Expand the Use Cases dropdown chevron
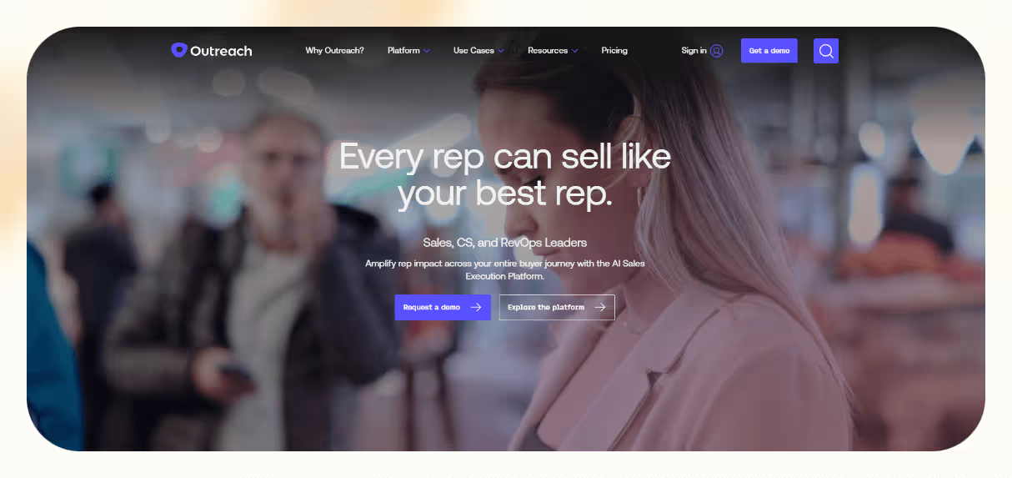Viewport: 1012px width, 478px height. [501, 51]
